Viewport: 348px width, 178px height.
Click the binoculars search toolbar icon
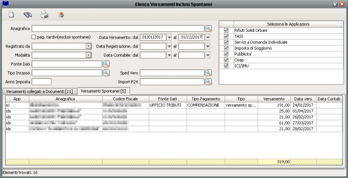(28, 15)
